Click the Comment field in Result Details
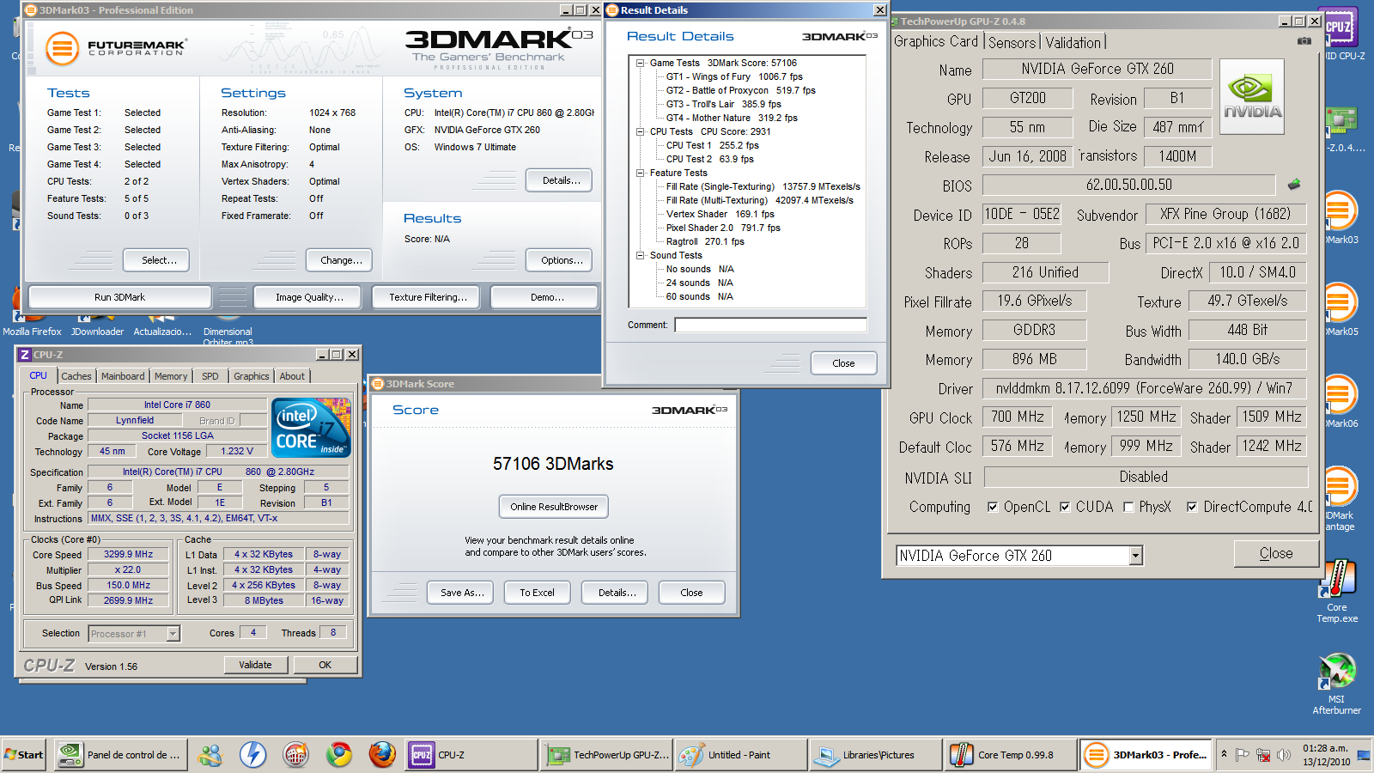Viewport: 1374px width, 773px height. click(770, 325)
